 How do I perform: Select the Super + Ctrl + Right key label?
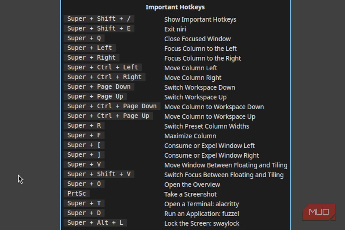[x=104, y=77]
